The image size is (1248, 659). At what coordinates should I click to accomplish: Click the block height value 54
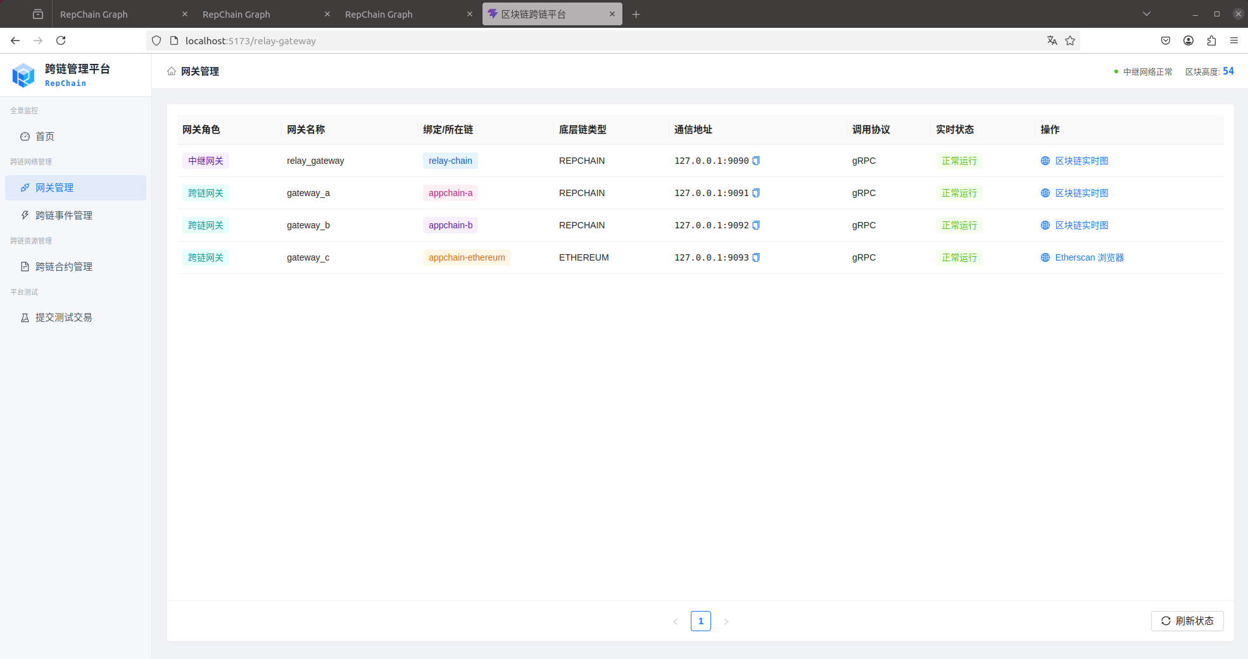point(1228,71)
